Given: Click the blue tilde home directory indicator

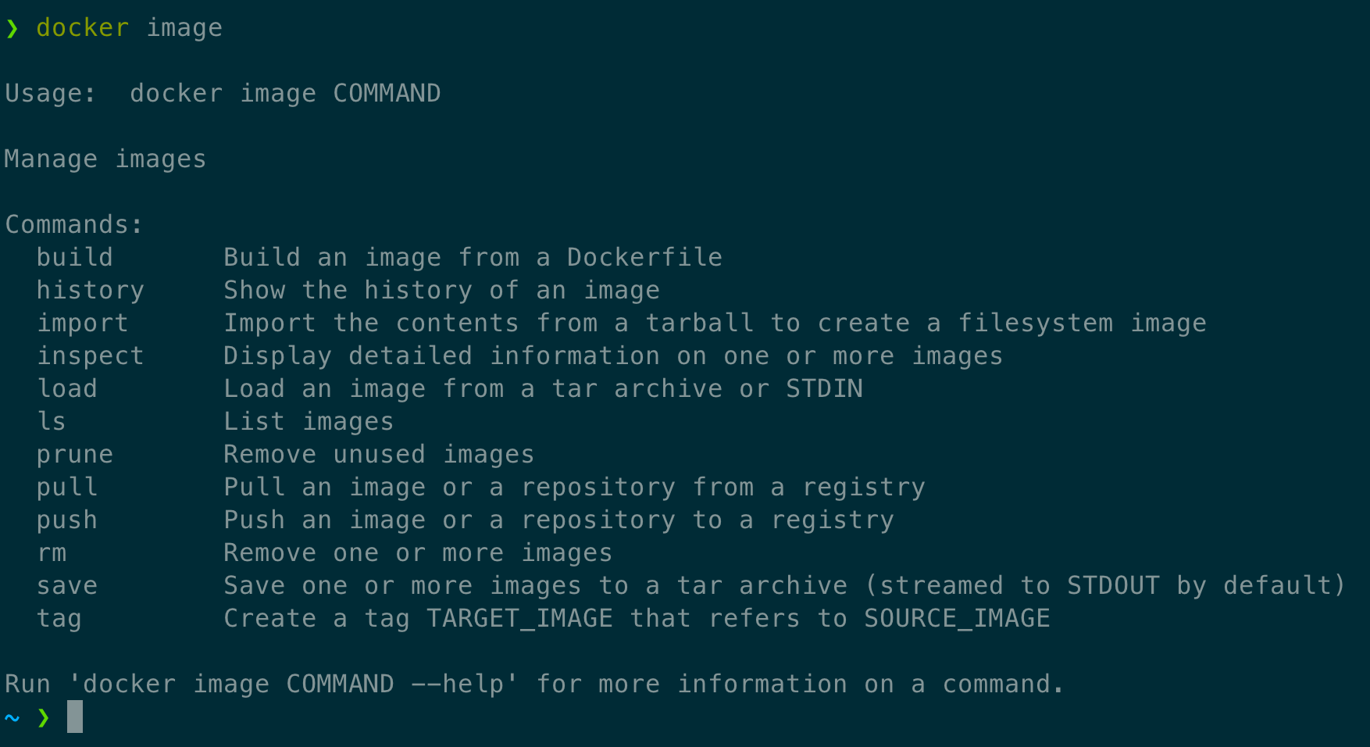Looking at the screenshot, I should [12, 717].
